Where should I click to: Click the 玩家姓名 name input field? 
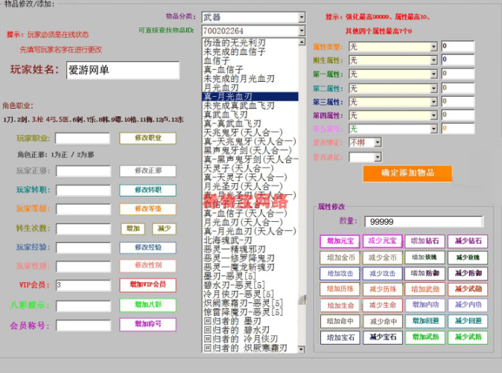pyautogui.click(x=122, y=70)
